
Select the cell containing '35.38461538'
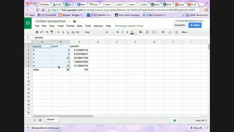[x=79, y=58]
